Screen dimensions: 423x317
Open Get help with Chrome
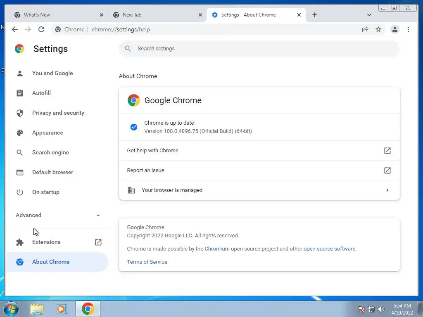[x=259, y=150]
